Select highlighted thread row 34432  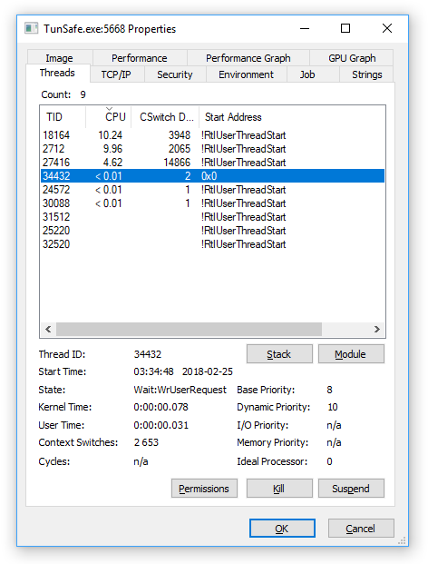(x=212, y=176)
